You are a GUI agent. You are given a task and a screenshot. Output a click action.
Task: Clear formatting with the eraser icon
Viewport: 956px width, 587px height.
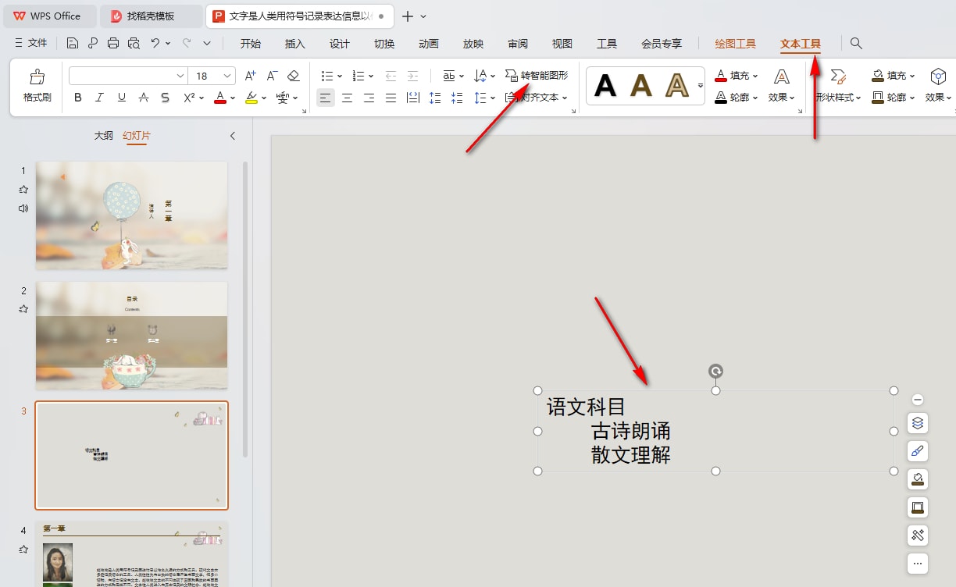(294, 76)
